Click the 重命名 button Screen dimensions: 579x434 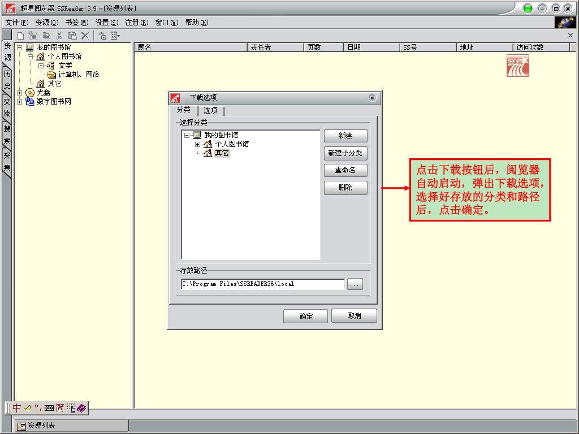tap(345, 170)
